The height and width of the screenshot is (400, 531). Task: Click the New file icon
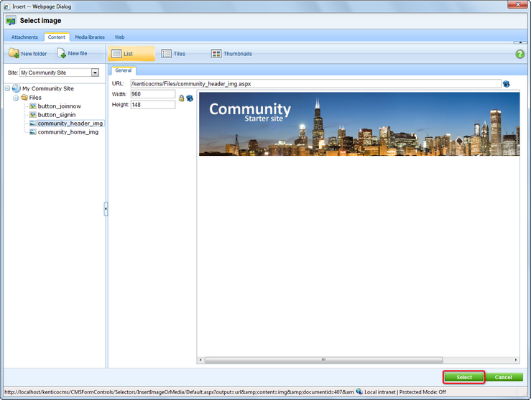[x=62, y=53]
